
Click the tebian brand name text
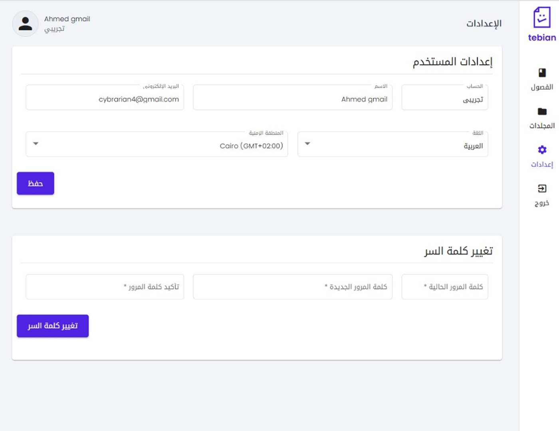pos(542,38)
